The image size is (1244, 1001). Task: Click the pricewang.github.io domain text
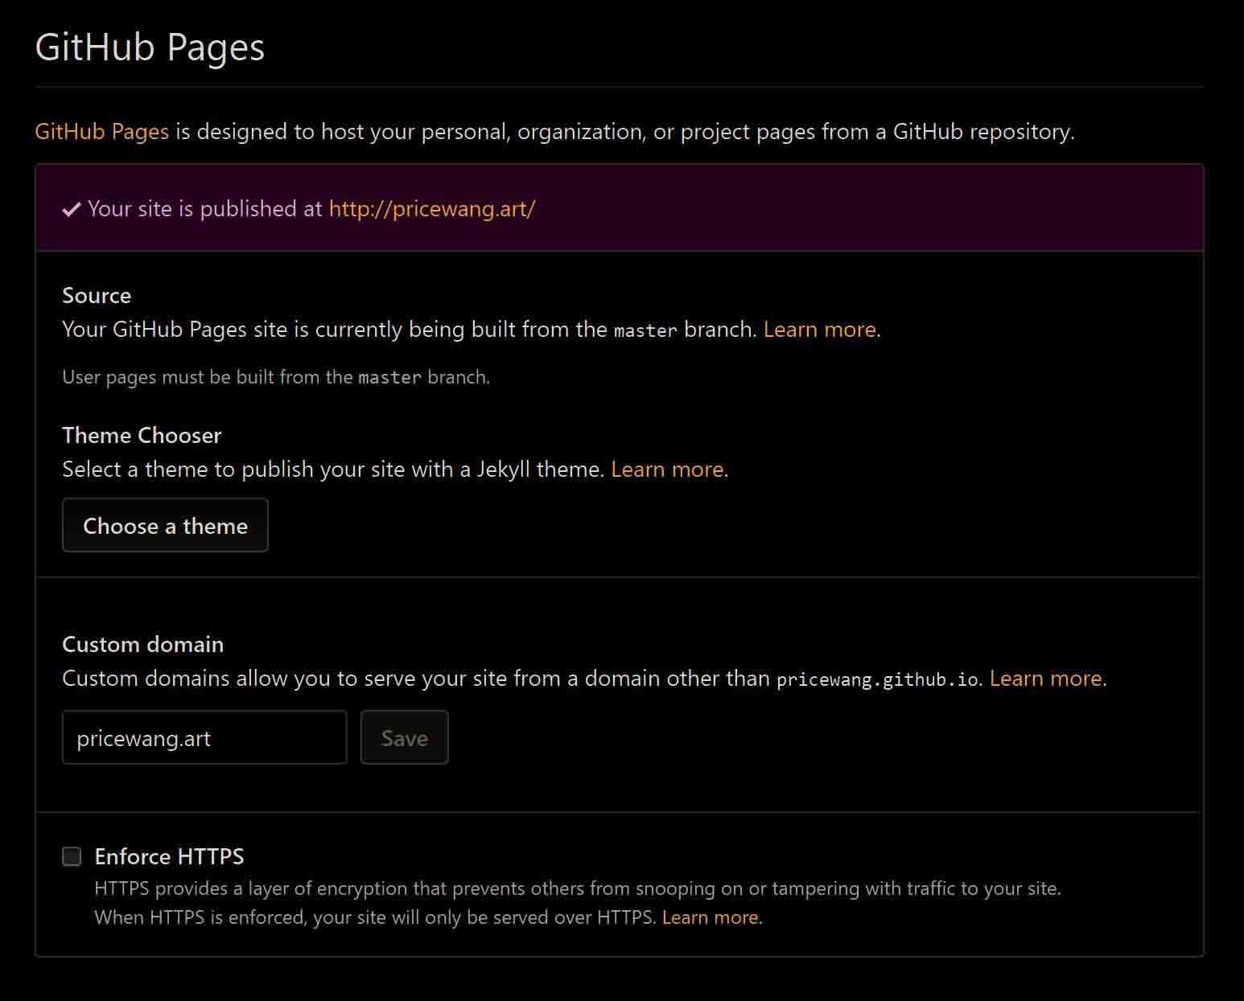pos(878,679)
